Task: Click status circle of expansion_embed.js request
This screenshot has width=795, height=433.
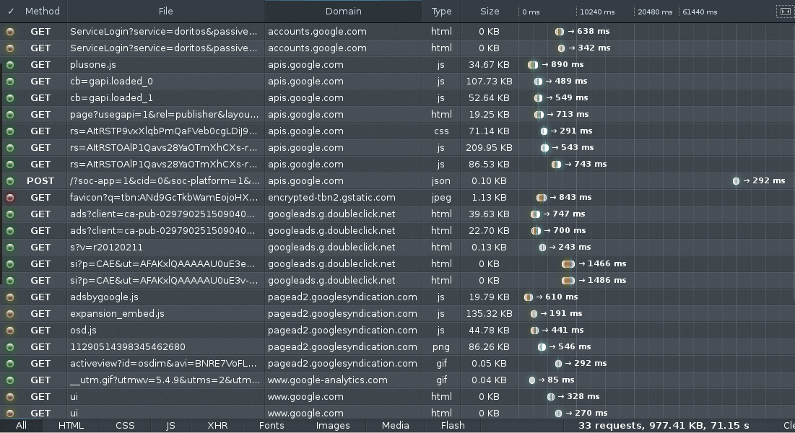Action: [10, 314]
